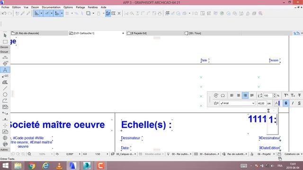
Task: Expand the 1:50 scale menu
Action: click(x=107, y=154)
